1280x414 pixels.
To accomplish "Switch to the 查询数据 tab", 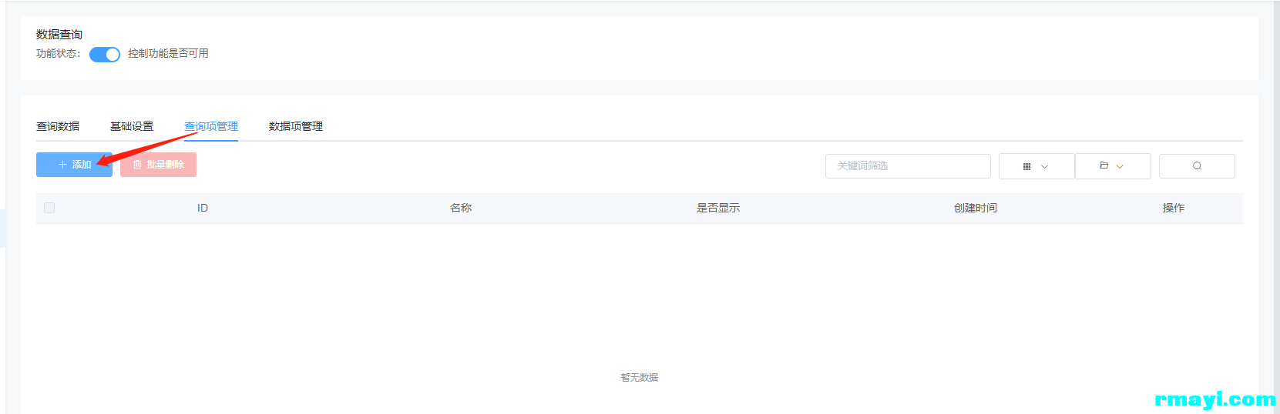I will point(58,126).
